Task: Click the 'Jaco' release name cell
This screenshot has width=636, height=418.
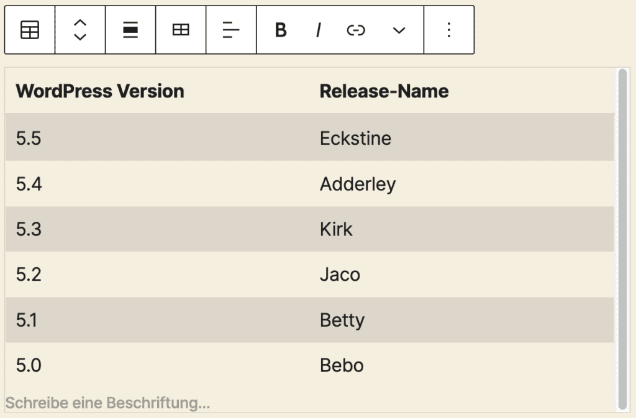Action: (x=340, y=275)
